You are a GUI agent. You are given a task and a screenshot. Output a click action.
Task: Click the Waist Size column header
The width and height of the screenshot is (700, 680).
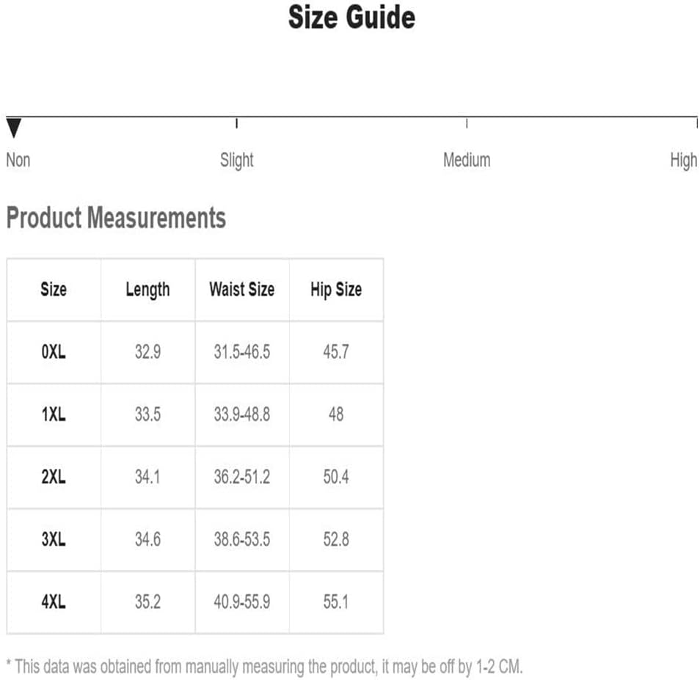(241, 289)
